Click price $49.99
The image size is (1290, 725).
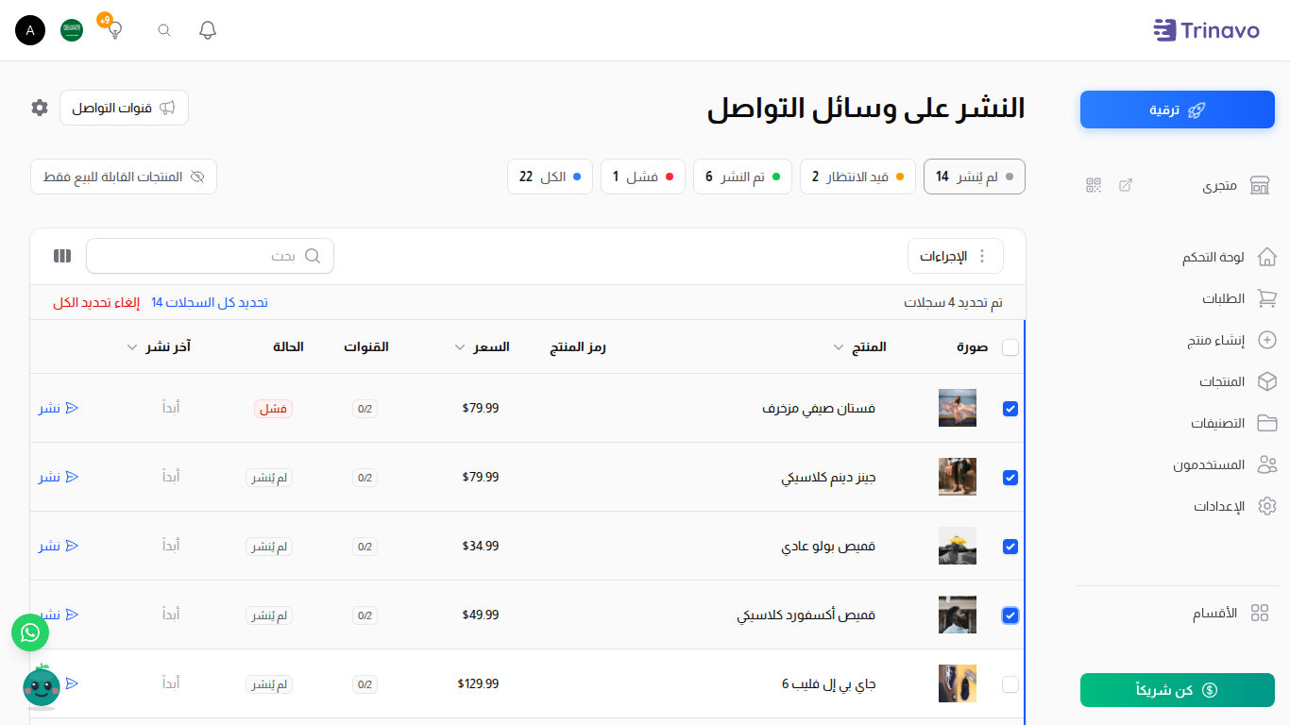[x=481, y=615]
